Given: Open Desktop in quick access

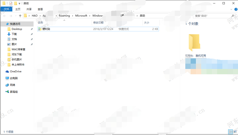Looking at the screenshot, I should 17,29.
